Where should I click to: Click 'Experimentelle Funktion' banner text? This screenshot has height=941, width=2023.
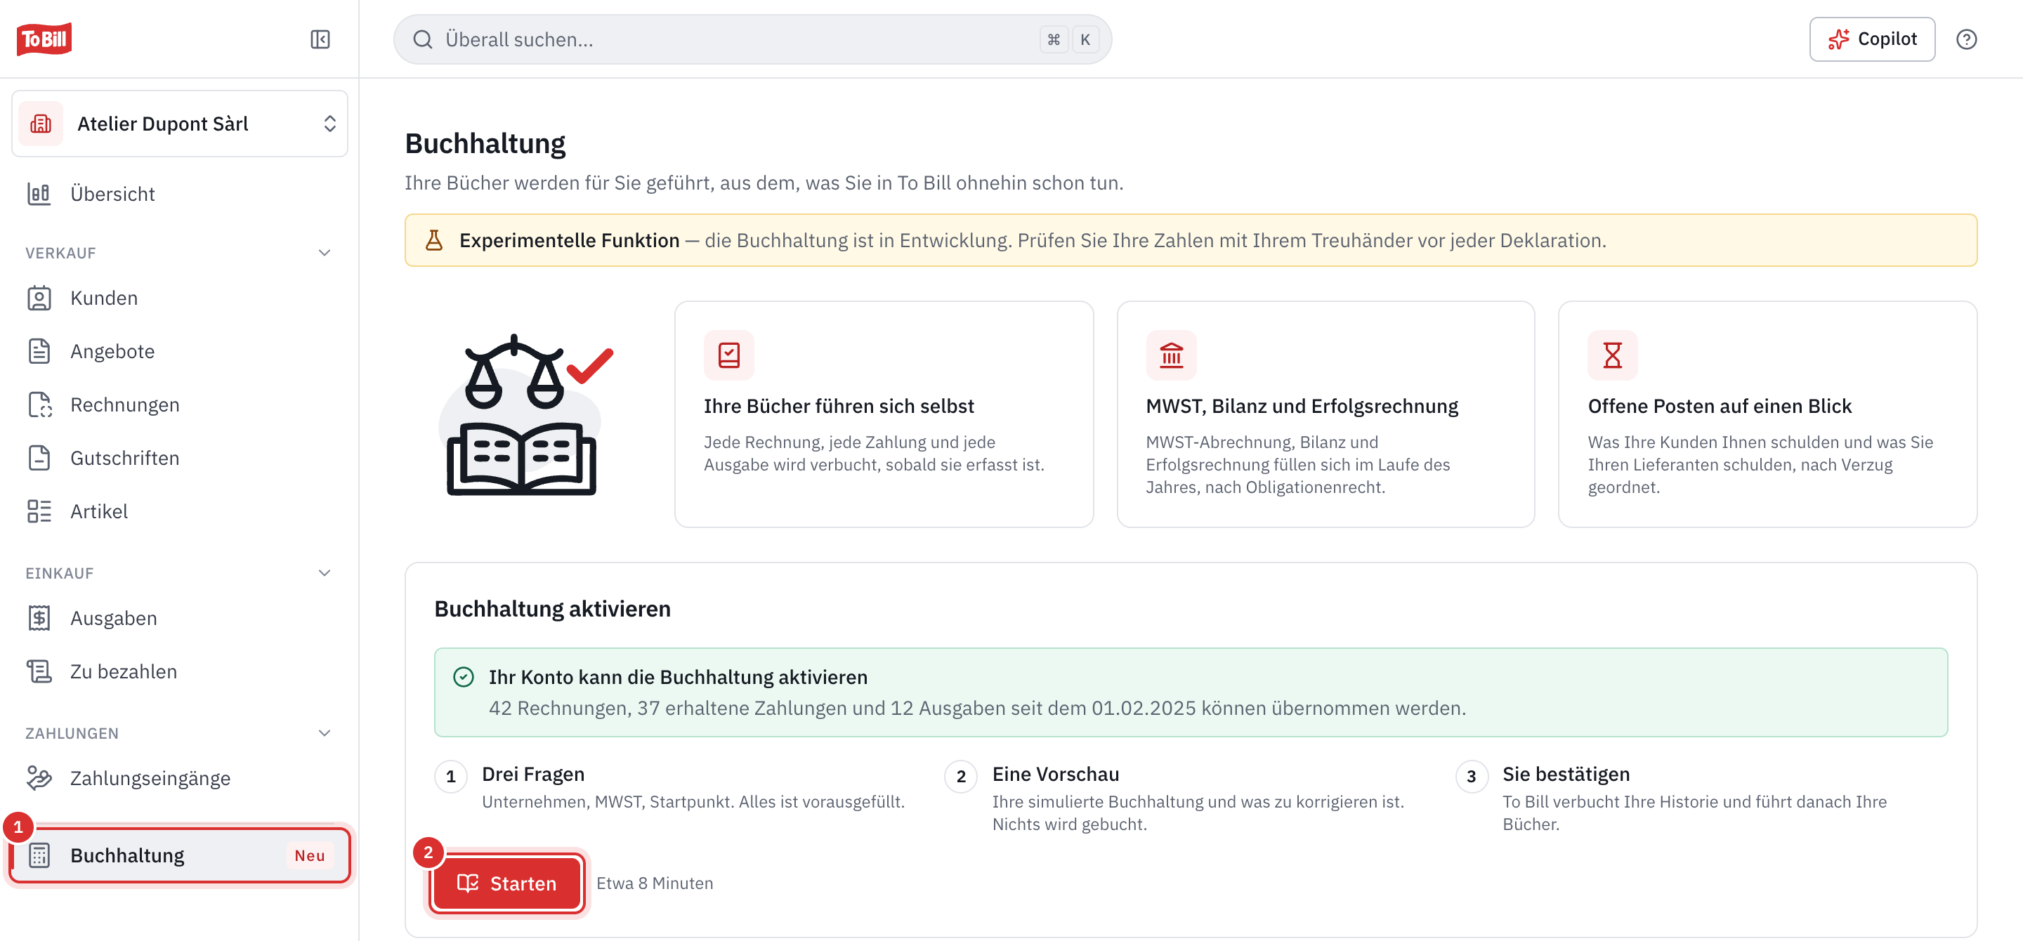(568, 240)
